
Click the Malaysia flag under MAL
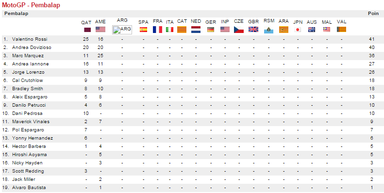[327, 30]
